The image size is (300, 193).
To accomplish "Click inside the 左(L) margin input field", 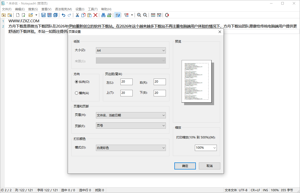I will click(126, 82).
